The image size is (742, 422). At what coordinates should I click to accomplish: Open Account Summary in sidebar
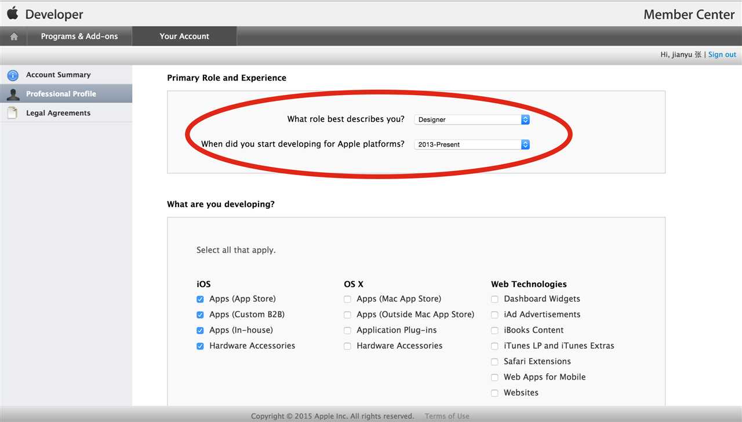(66, 75)
